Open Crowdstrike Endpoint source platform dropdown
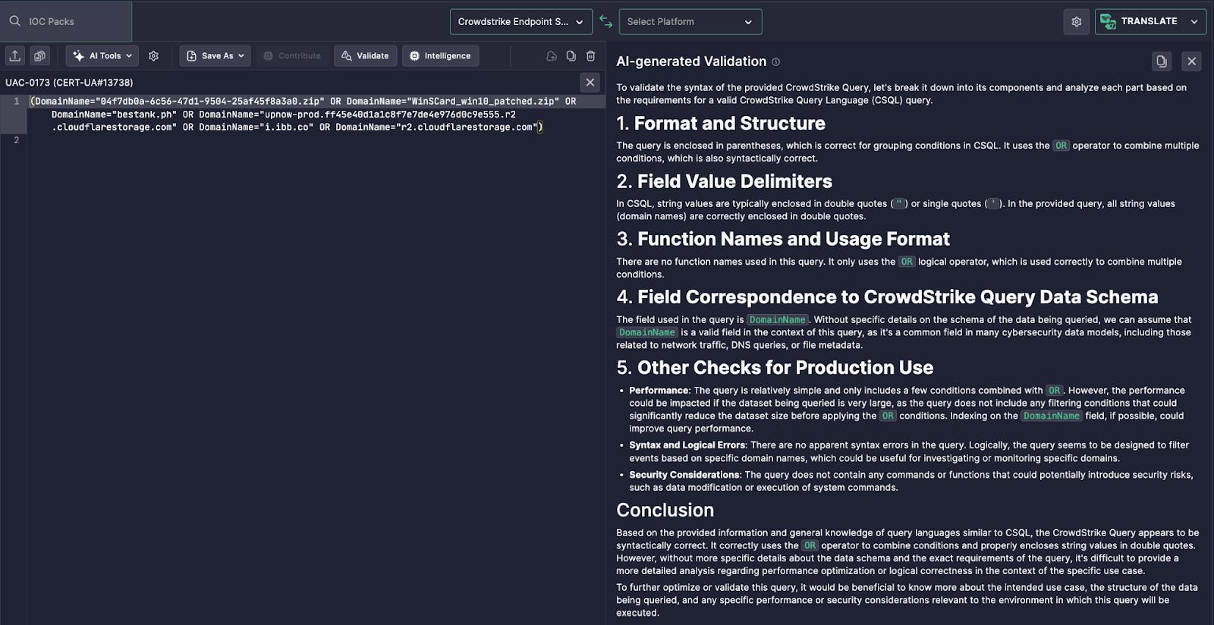This screenshot has width=1214, height=625. (521, 22)
